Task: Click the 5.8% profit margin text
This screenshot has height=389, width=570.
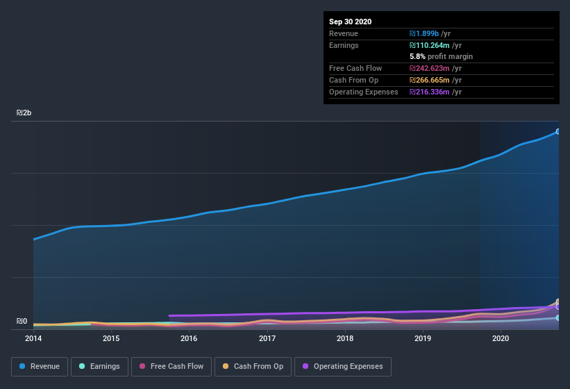Action: coord(441,56)
